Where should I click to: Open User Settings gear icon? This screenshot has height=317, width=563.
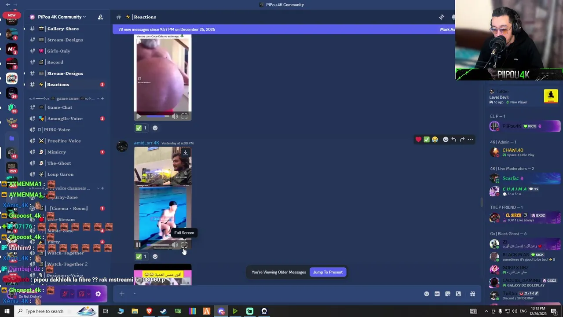click(x=98, y=294)
